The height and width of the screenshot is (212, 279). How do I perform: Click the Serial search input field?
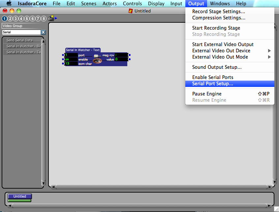point(21,32)
